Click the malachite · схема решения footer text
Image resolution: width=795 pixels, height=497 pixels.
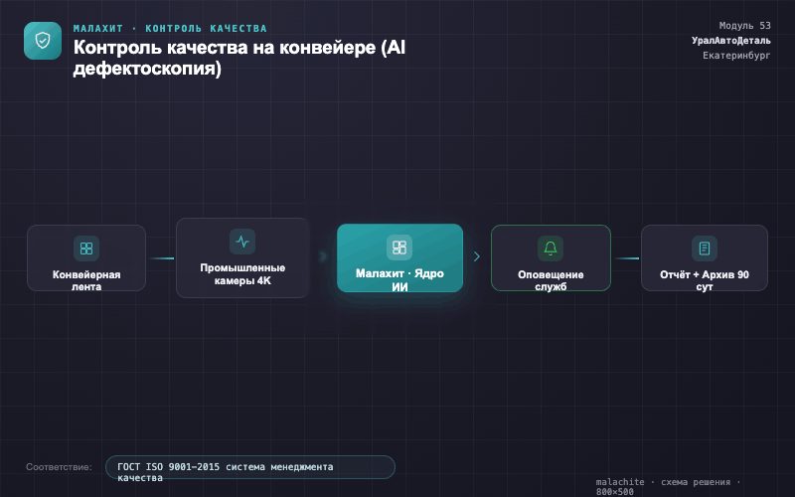tap(668, 486)
